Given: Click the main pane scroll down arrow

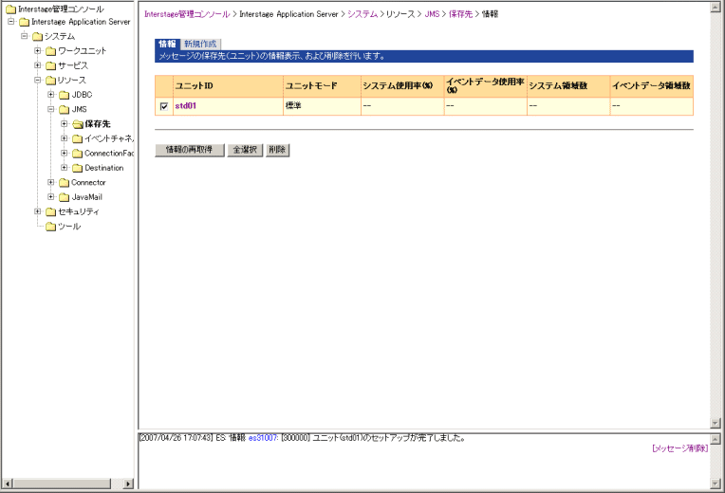Looking at the screenshot, I should coord(716,423).
